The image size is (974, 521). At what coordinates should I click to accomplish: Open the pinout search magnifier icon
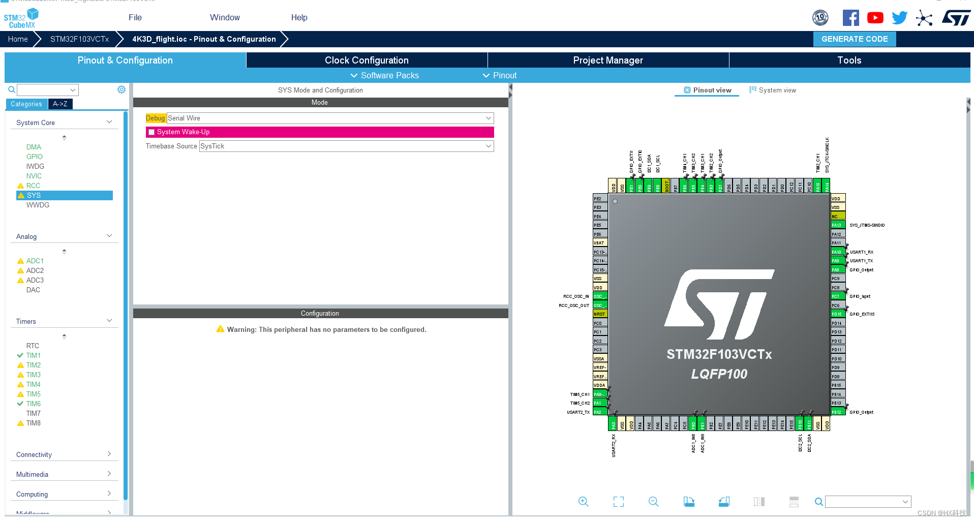(x=819, y=502)
